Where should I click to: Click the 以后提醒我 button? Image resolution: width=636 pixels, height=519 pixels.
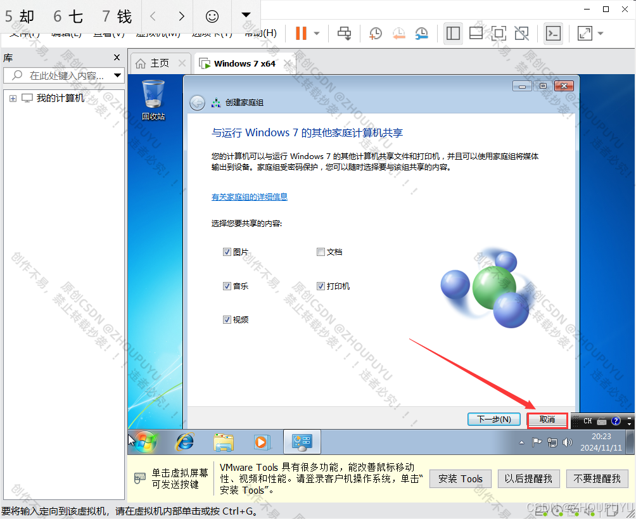(x=528, y=479)
